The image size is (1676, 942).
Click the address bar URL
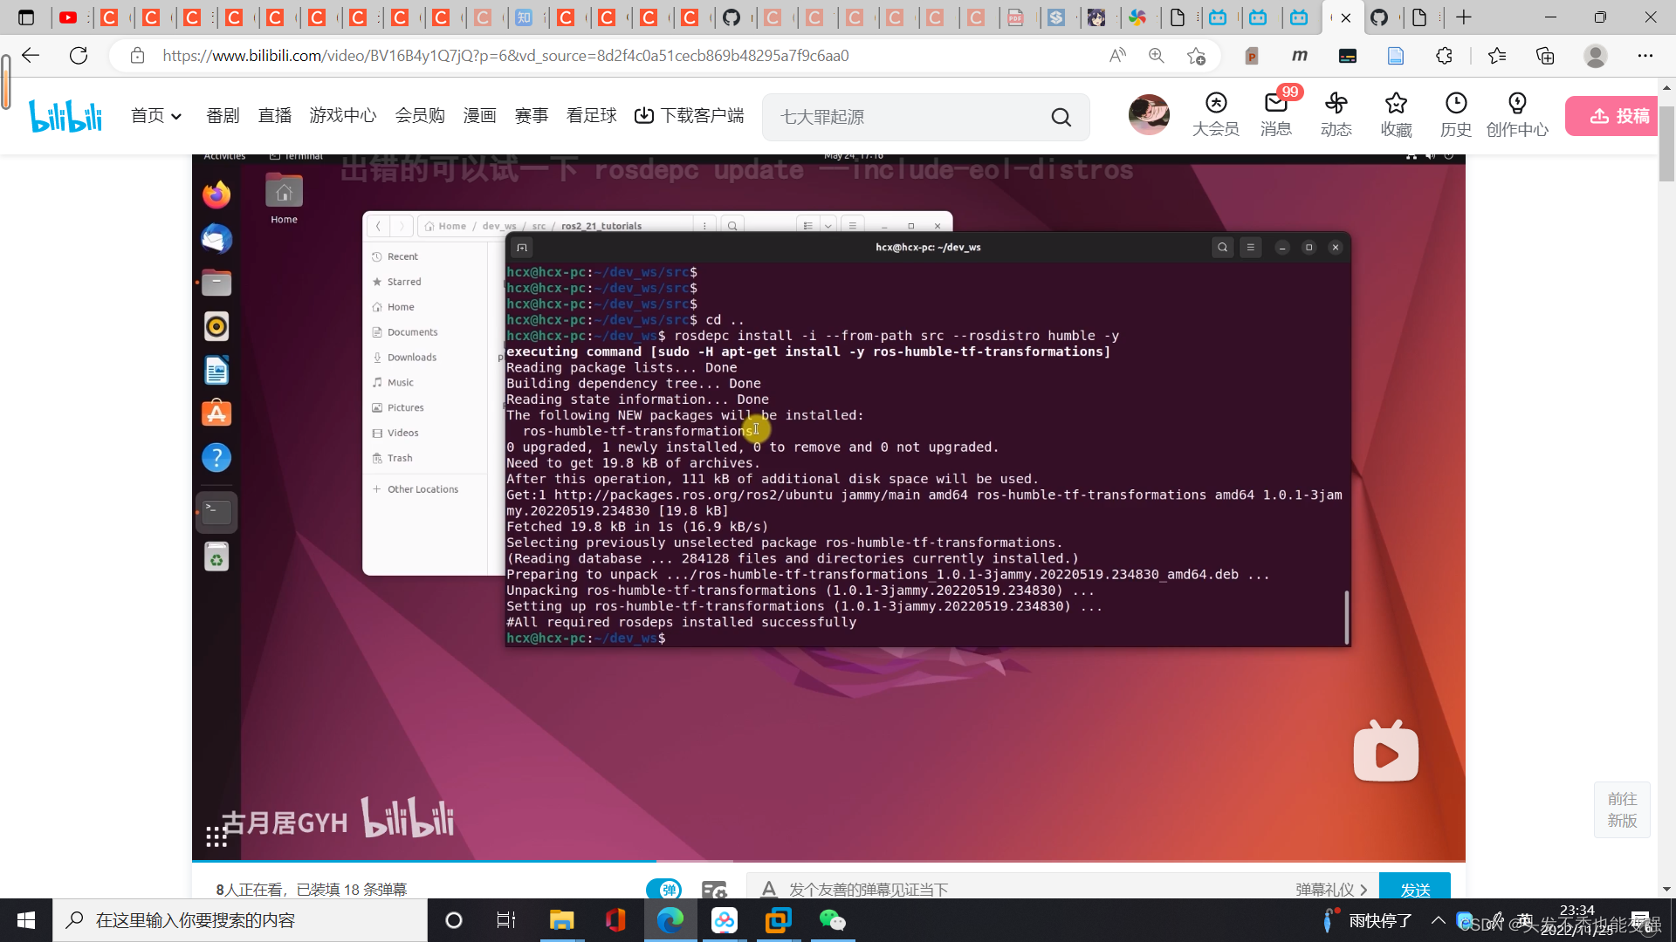pyautogui.click(x=506, y=56)
